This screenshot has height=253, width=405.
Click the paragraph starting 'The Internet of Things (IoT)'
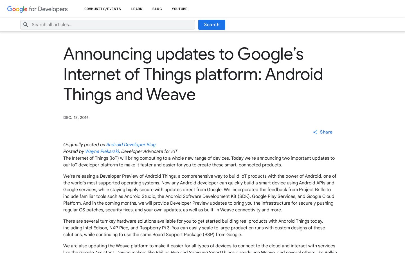coord(199,161)
